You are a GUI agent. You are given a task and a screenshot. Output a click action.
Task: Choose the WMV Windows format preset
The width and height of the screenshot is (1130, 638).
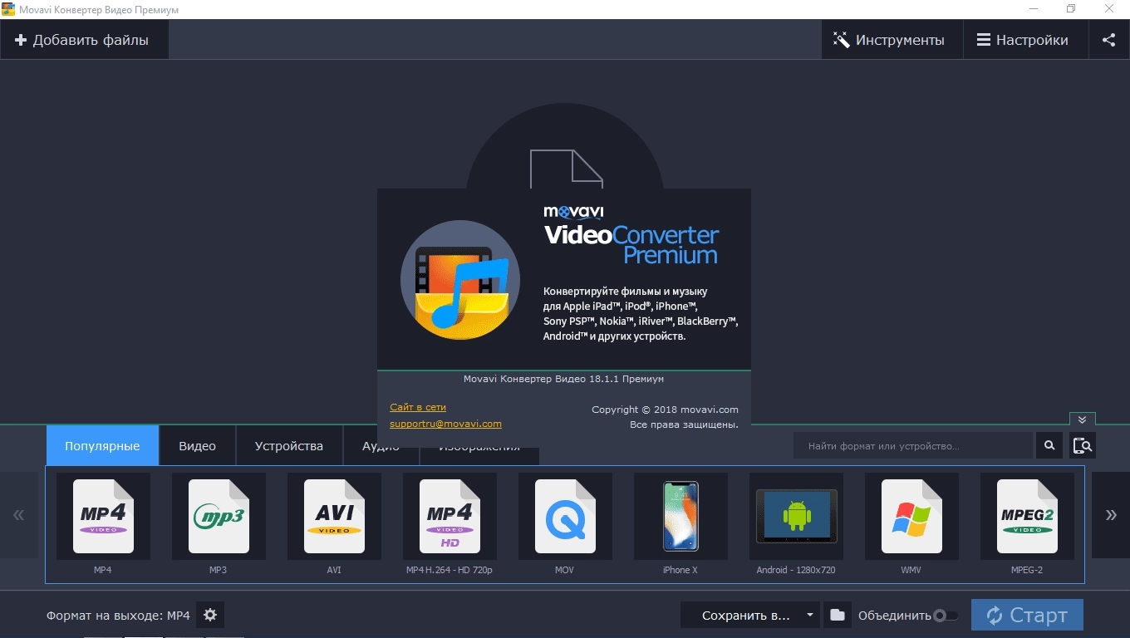(x=911, y=516)
